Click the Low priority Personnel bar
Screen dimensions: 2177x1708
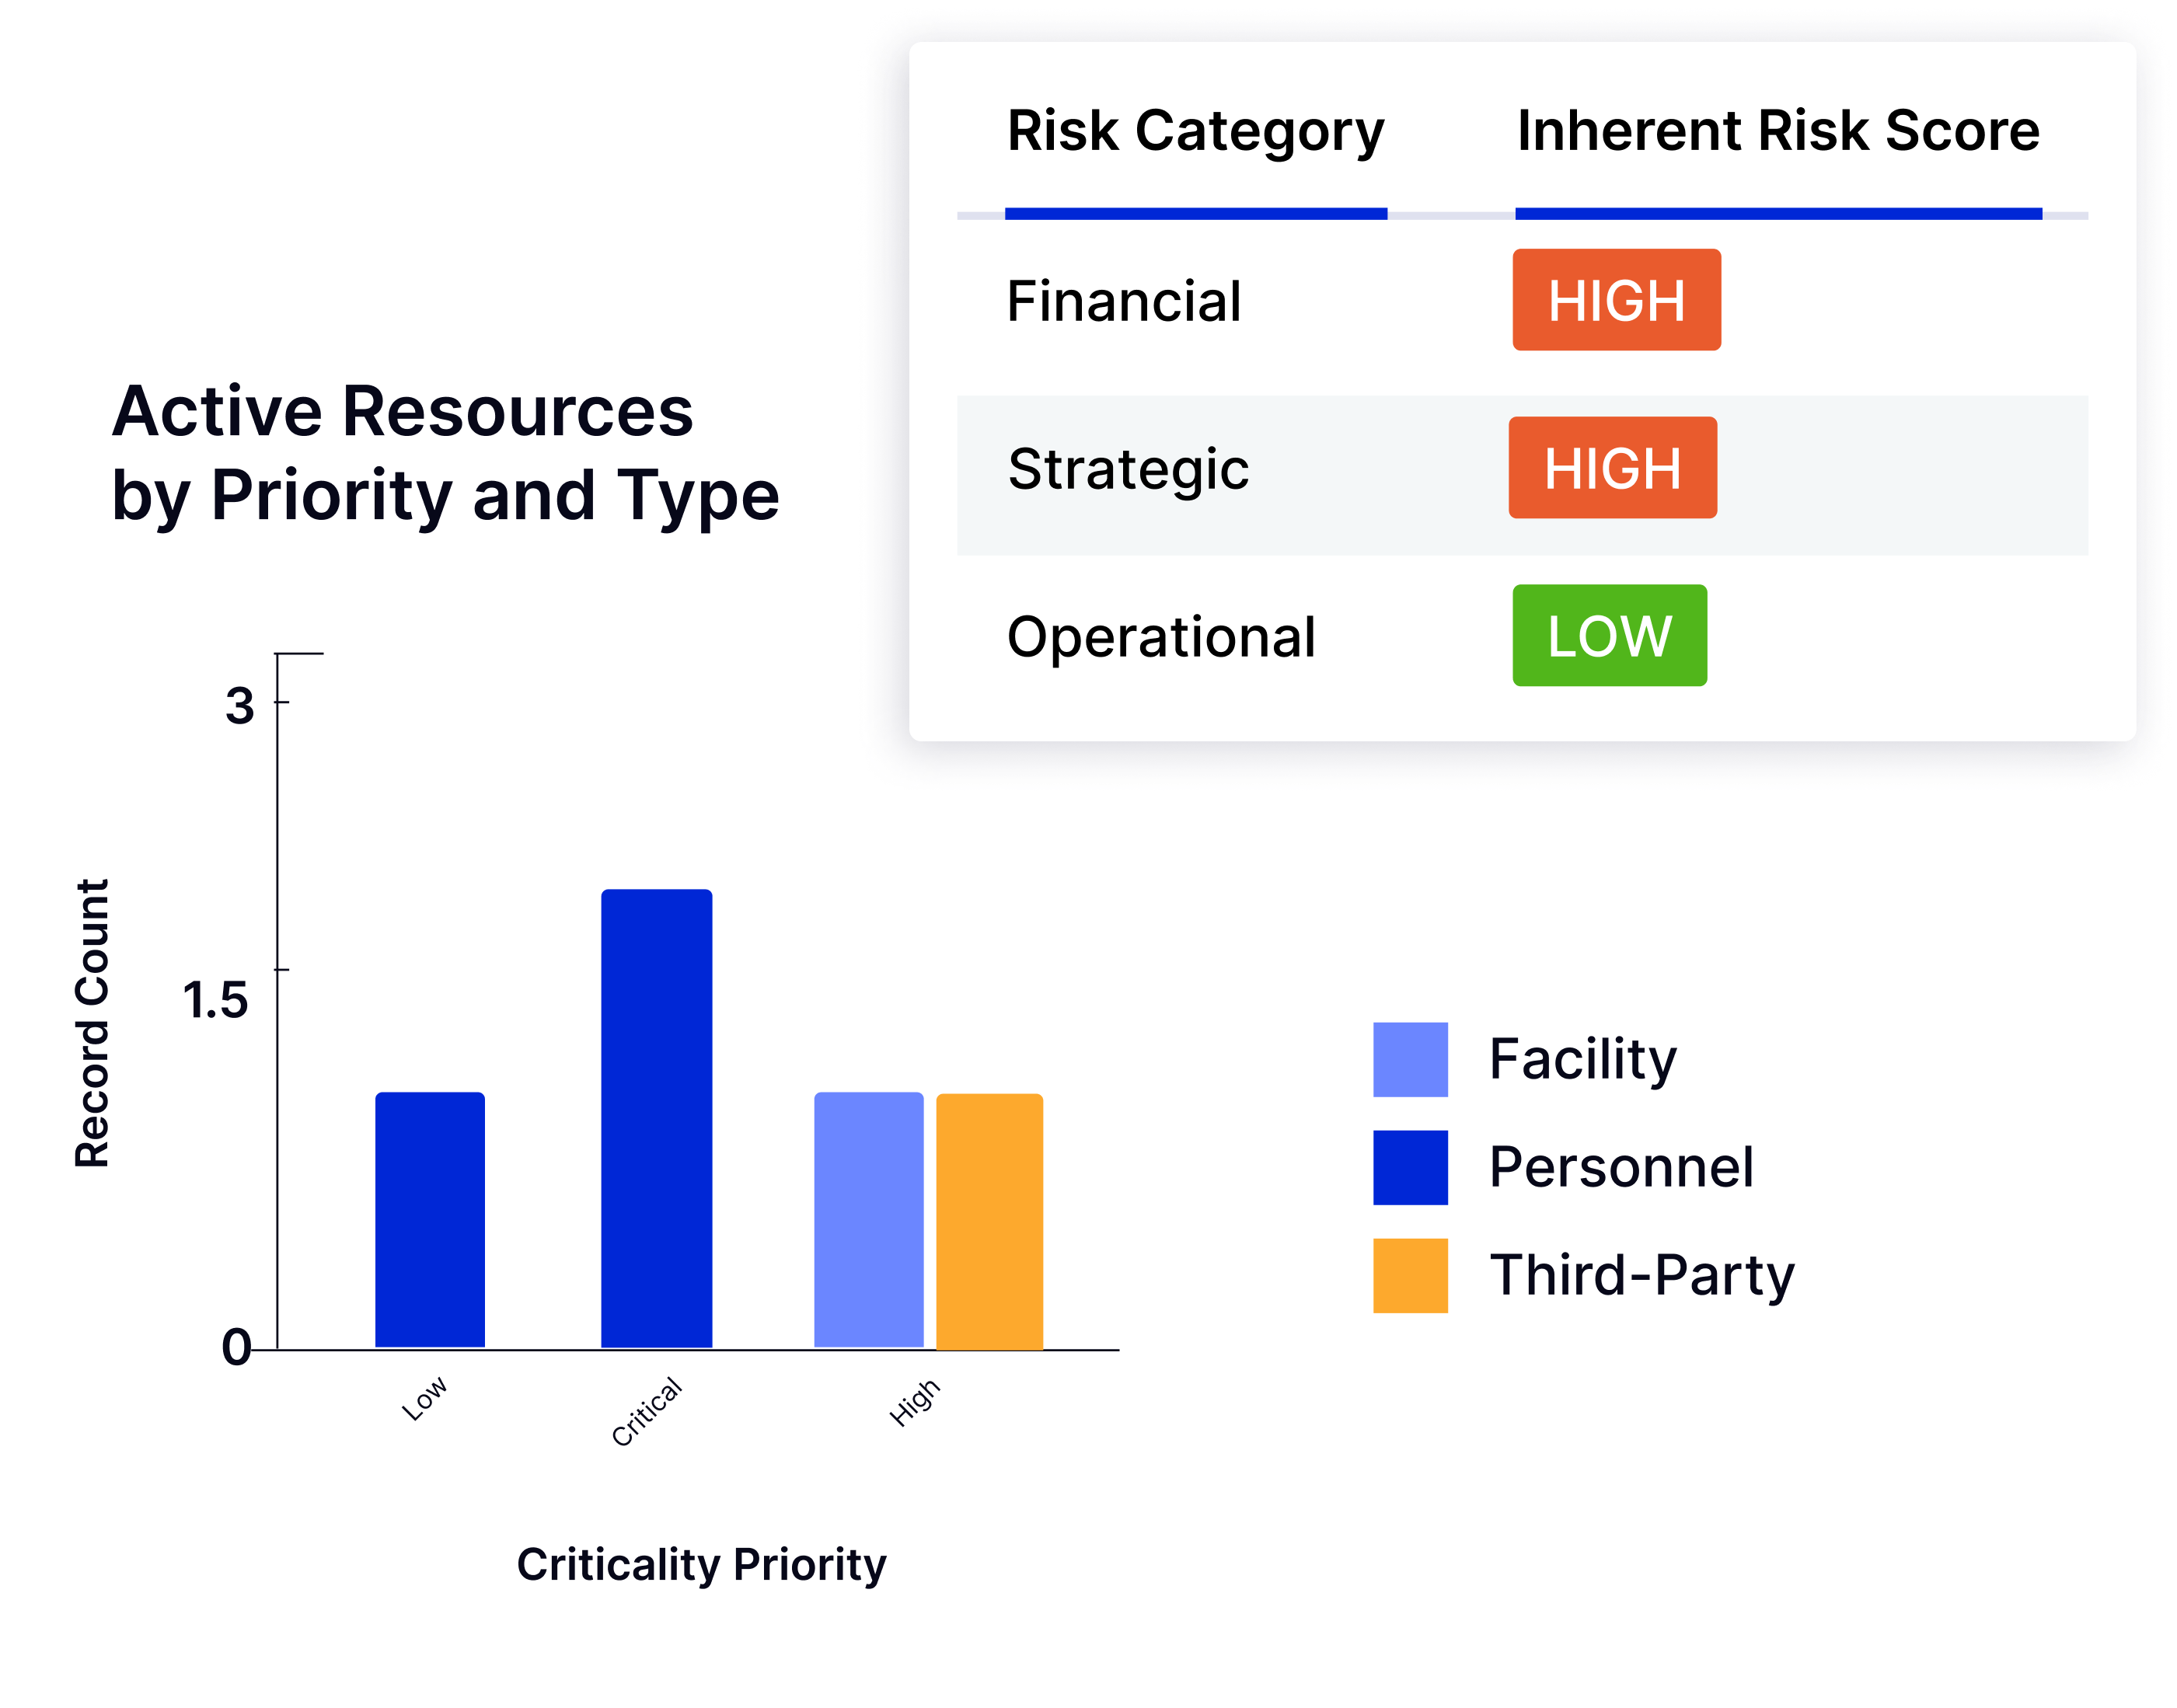[430, 1220]
